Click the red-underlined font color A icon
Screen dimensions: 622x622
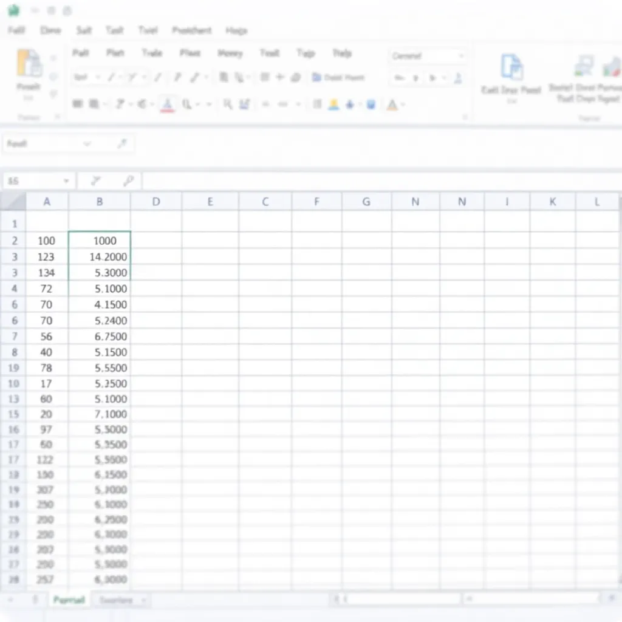point(167,104)
